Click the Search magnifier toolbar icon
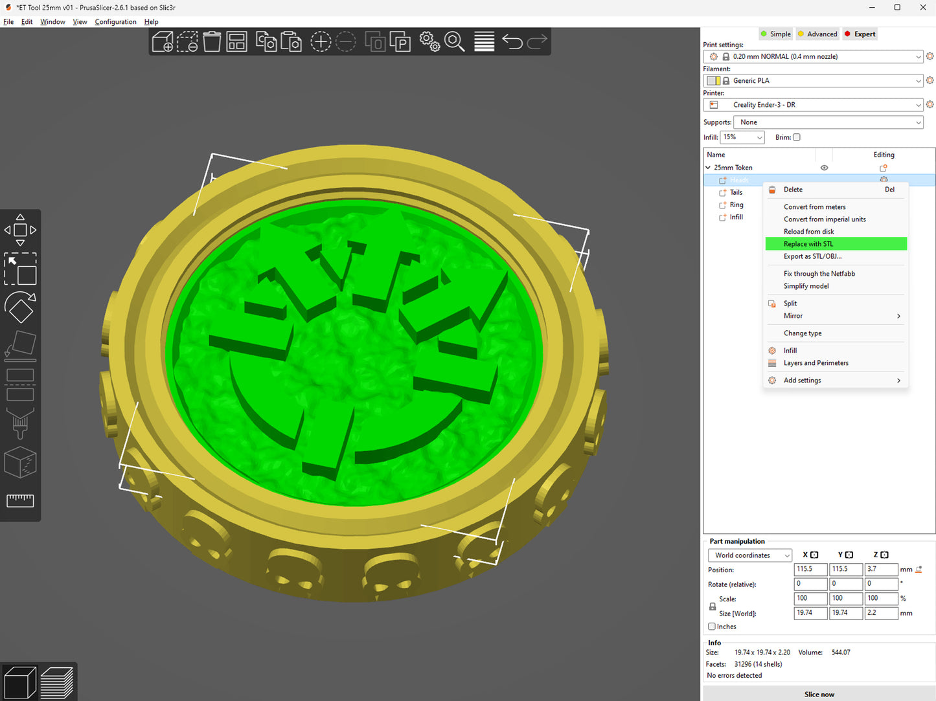The image size is (936, 701). [x=454, y=41]
